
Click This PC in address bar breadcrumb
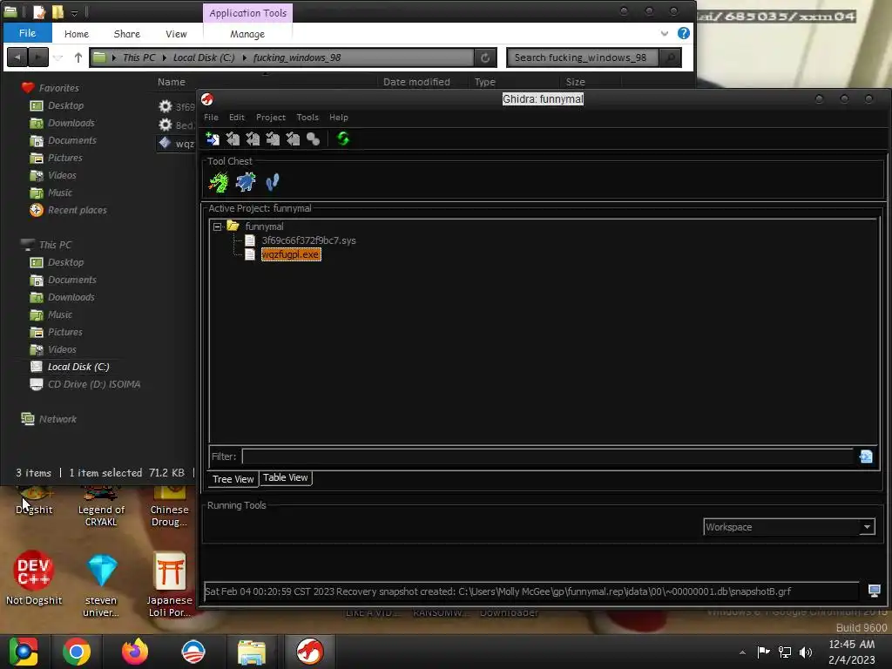click(139, 57)
